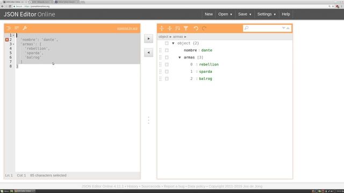This screenshot has height=193, width=344.
Task: Open drag handle menu of nombre row
Action: (x=160, y=50)
